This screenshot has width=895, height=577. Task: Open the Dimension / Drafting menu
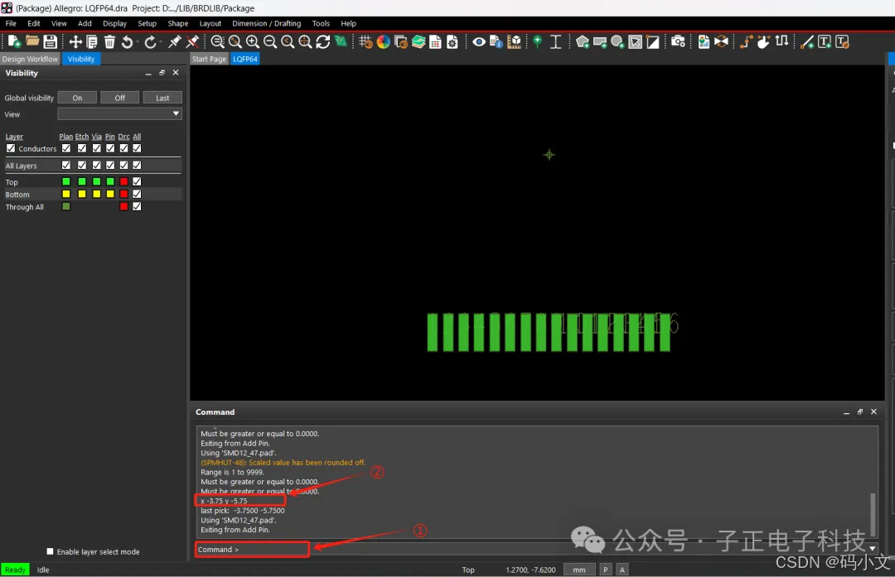click(266, 23)
